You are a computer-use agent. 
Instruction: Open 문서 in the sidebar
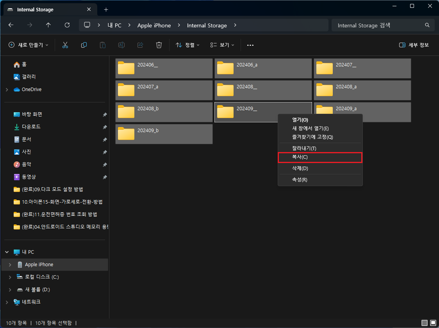point(22,139)
